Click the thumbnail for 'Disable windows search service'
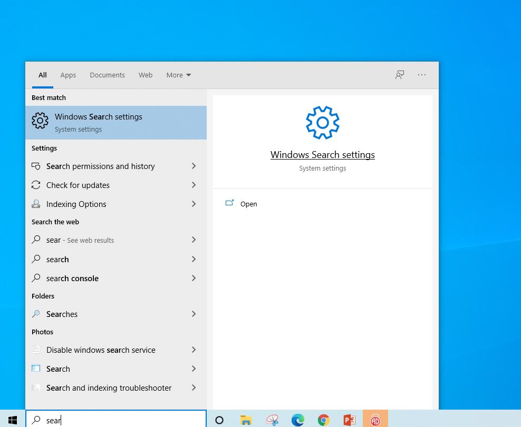The image size is (521, 427). (x=36, y=350)
